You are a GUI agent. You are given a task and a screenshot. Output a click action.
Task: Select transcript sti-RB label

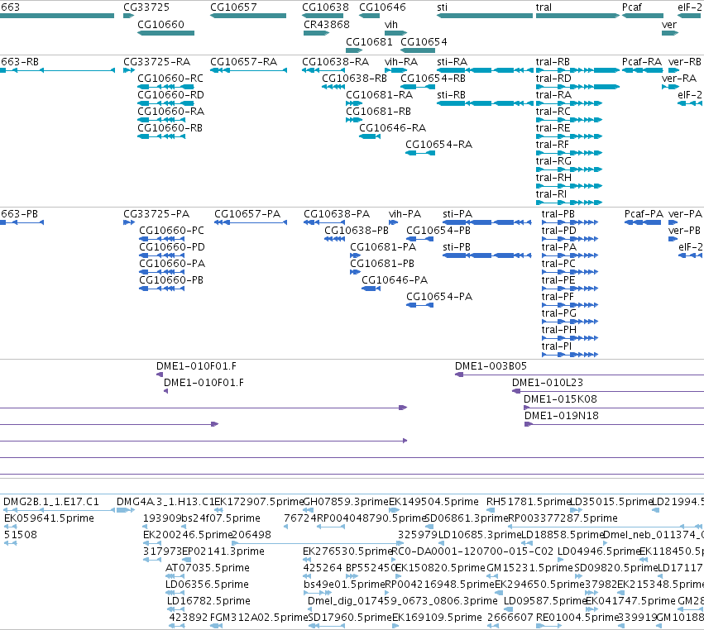(x=451, y=95)
